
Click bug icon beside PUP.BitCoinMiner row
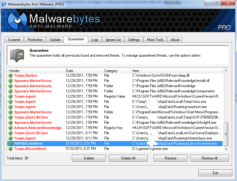(10, 143)
